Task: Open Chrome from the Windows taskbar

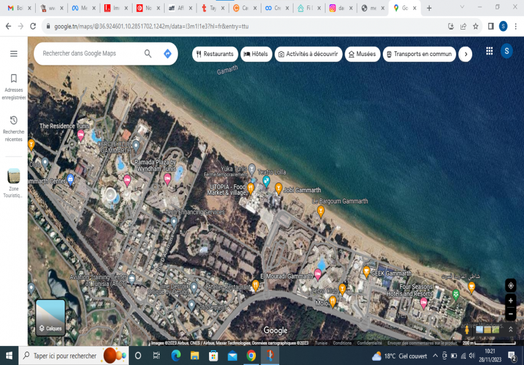Action: pyautogui.click(x=251, y=356)
